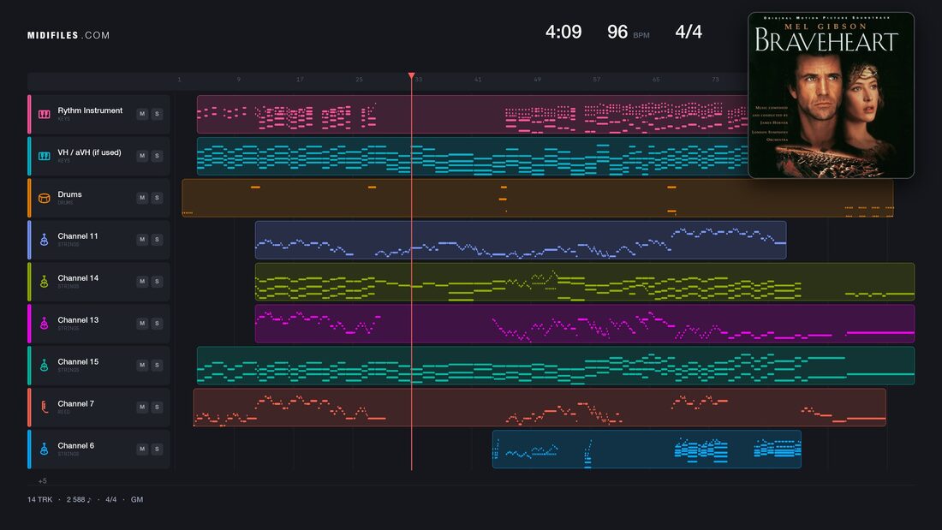942x530 pixels.
Task: Solo the Channel 13 track
Action: 157,324
